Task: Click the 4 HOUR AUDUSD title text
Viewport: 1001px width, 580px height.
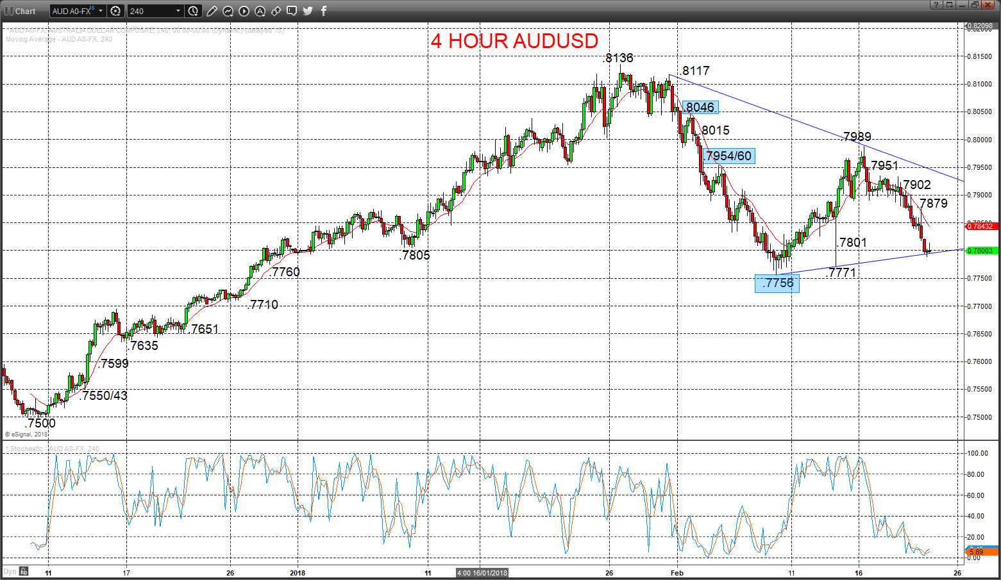Action: [514, 40]
